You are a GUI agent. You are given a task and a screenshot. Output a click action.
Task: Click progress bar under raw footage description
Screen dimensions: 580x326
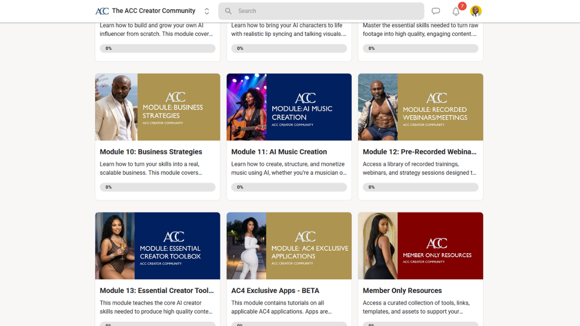tap(420, 48)
